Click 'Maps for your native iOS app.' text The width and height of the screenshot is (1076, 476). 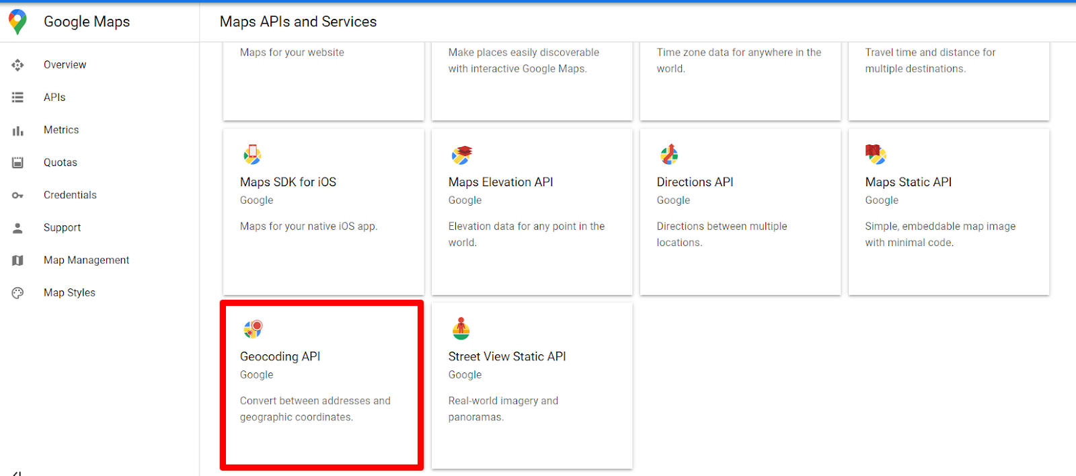(x=309, y=227)
